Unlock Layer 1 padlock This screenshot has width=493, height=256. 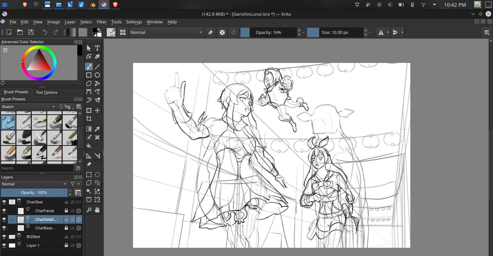(66, 245)
